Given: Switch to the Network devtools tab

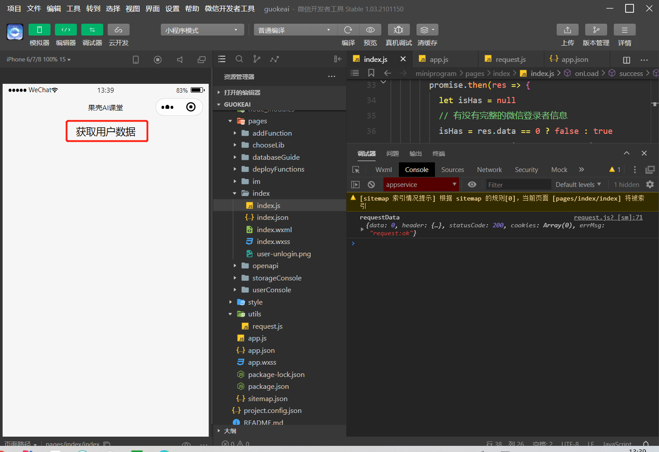Looking at the screenshot, I should (489, 170).
